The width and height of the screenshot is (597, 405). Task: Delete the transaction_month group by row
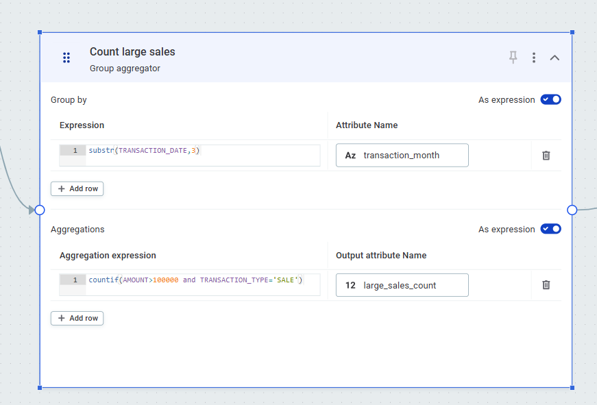click(546, 156)
